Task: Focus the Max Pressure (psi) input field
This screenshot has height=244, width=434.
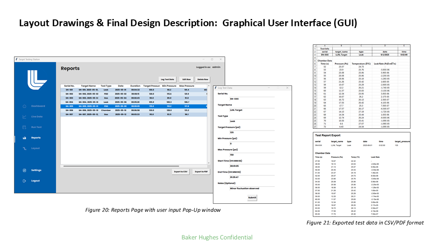Action: (x=252, y=155)
